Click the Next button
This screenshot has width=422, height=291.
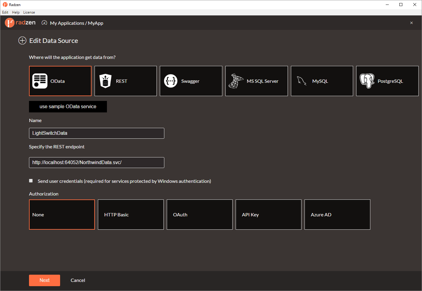(x=44, y=280)
